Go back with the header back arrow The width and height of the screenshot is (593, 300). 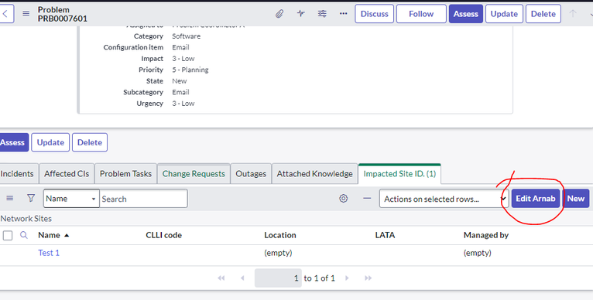(x=5, y=14)
